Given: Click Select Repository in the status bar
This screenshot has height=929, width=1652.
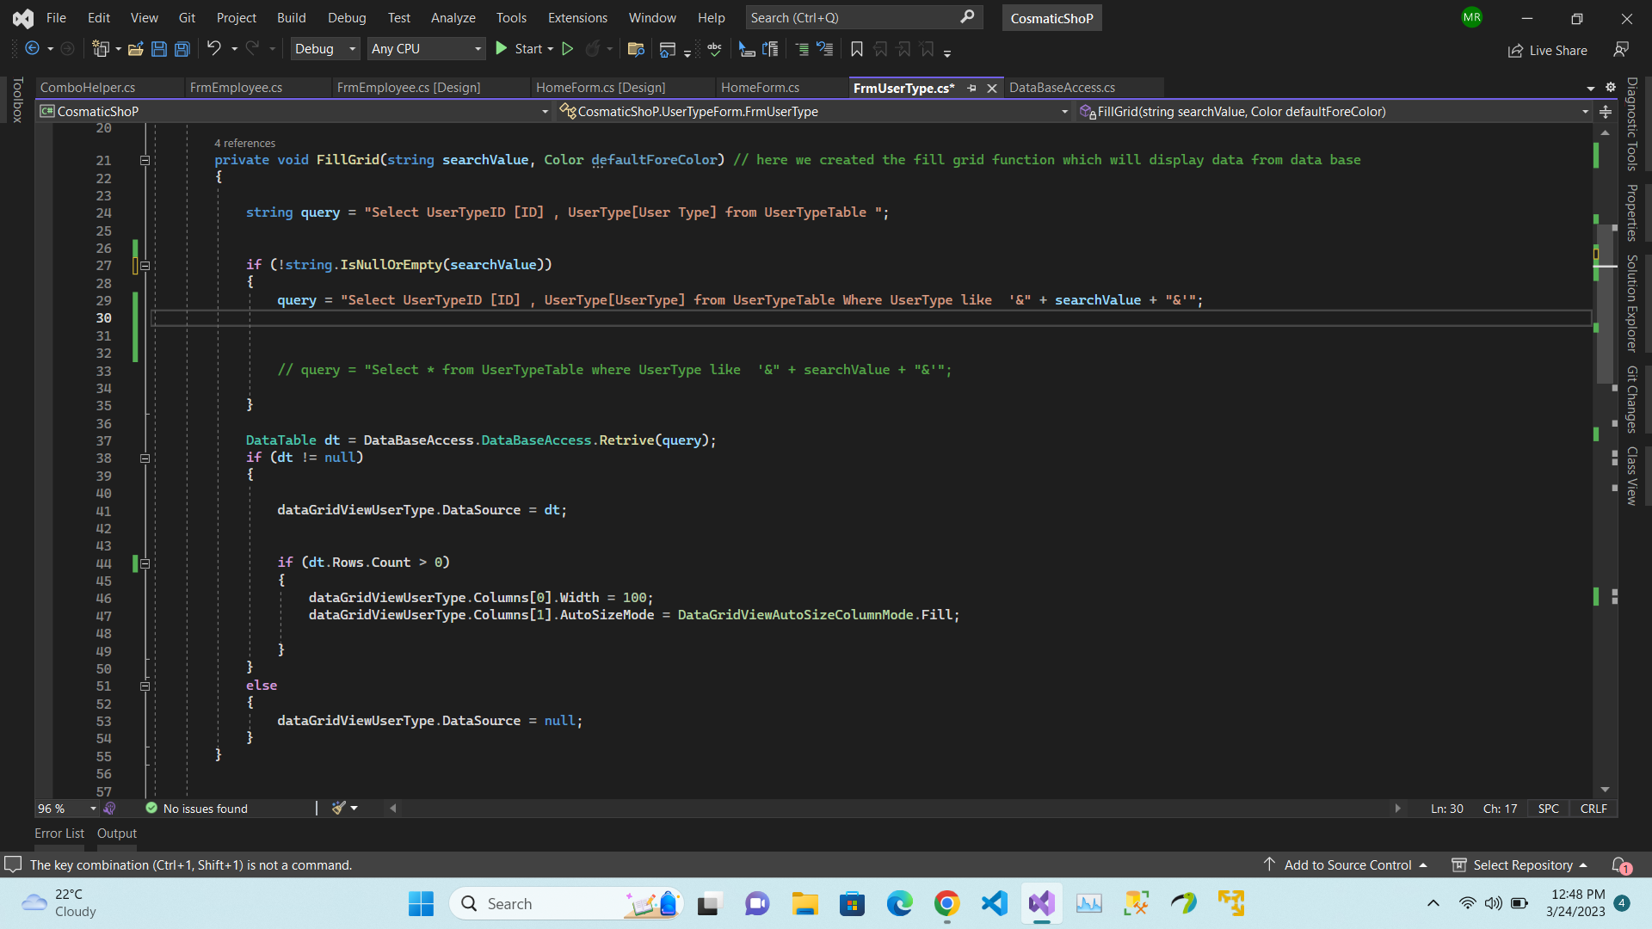Looking at the screenshot, I should tap(1521, 864).
